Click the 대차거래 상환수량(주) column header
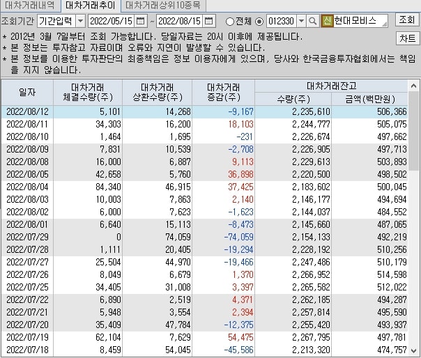The width and height of the screenshot is (421, 358). click(x=158, y=93)
